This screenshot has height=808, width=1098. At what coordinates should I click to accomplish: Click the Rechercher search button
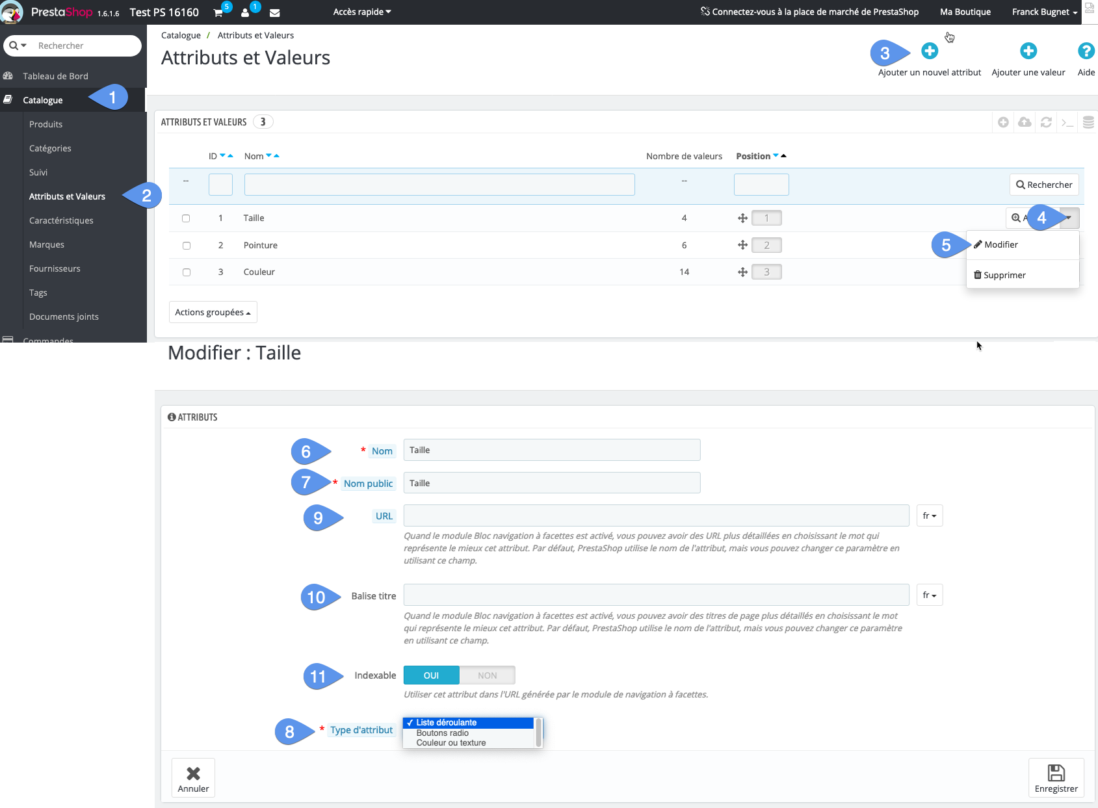tap(1043, 185)
